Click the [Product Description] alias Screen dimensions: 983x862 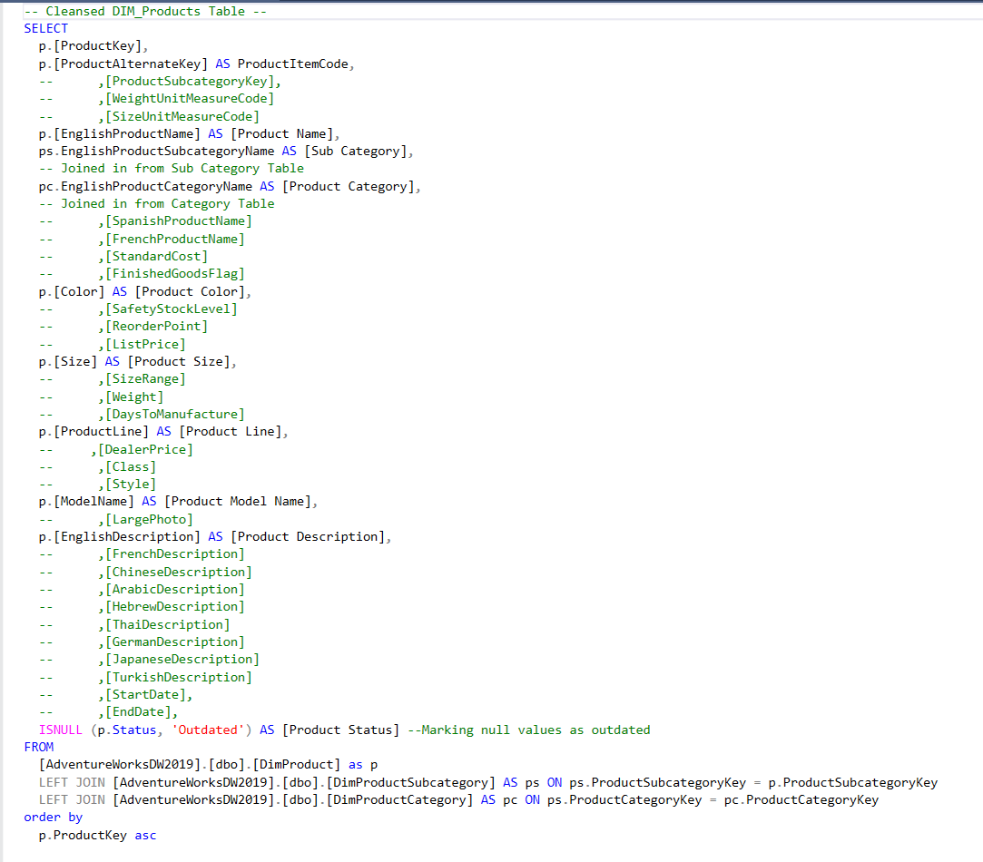pyautogui.click(x=308, y=536)
